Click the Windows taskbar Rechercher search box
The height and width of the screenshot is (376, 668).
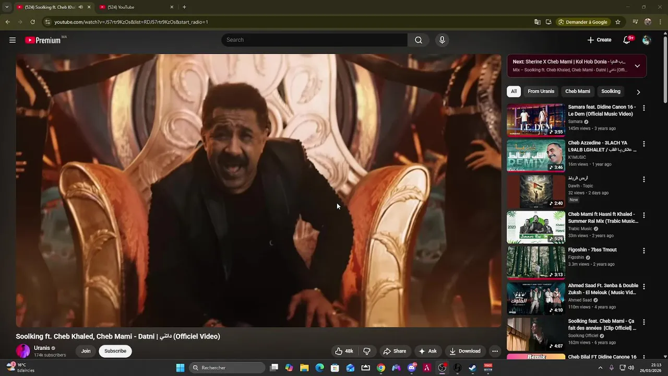coord(226,368)
